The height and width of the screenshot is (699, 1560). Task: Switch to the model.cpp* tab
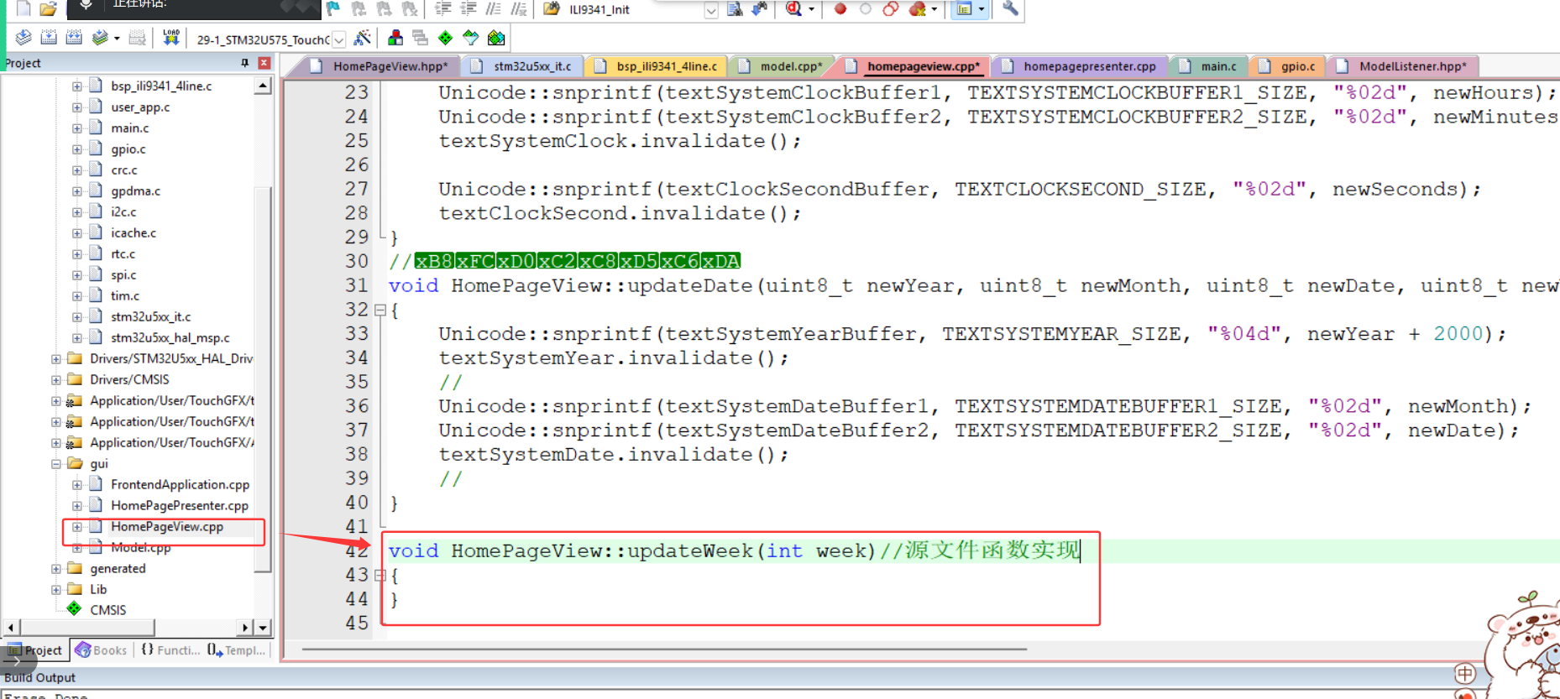781,66
